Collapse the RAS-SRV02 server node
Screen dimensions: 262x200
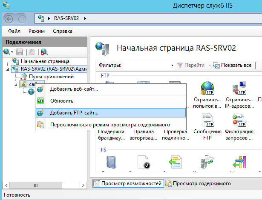(x=8, y=69)
